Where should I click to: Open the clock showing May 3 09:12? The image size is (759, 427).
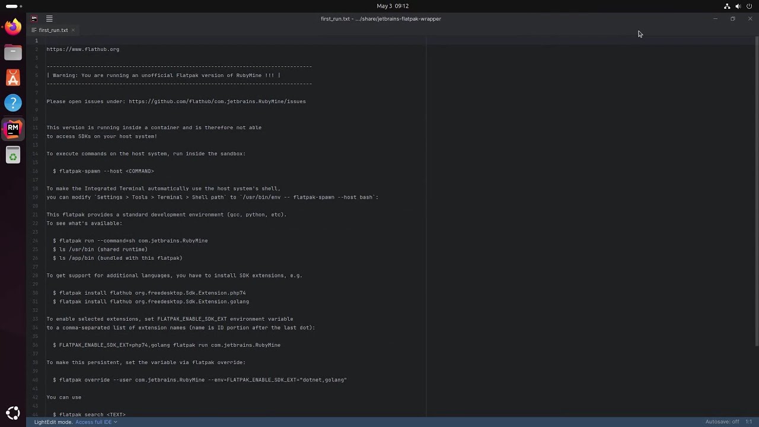tap(393, 6)
